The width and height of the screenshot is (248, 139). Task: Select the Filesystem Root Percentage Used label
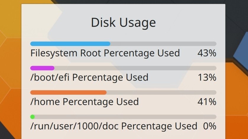point(105,53)
